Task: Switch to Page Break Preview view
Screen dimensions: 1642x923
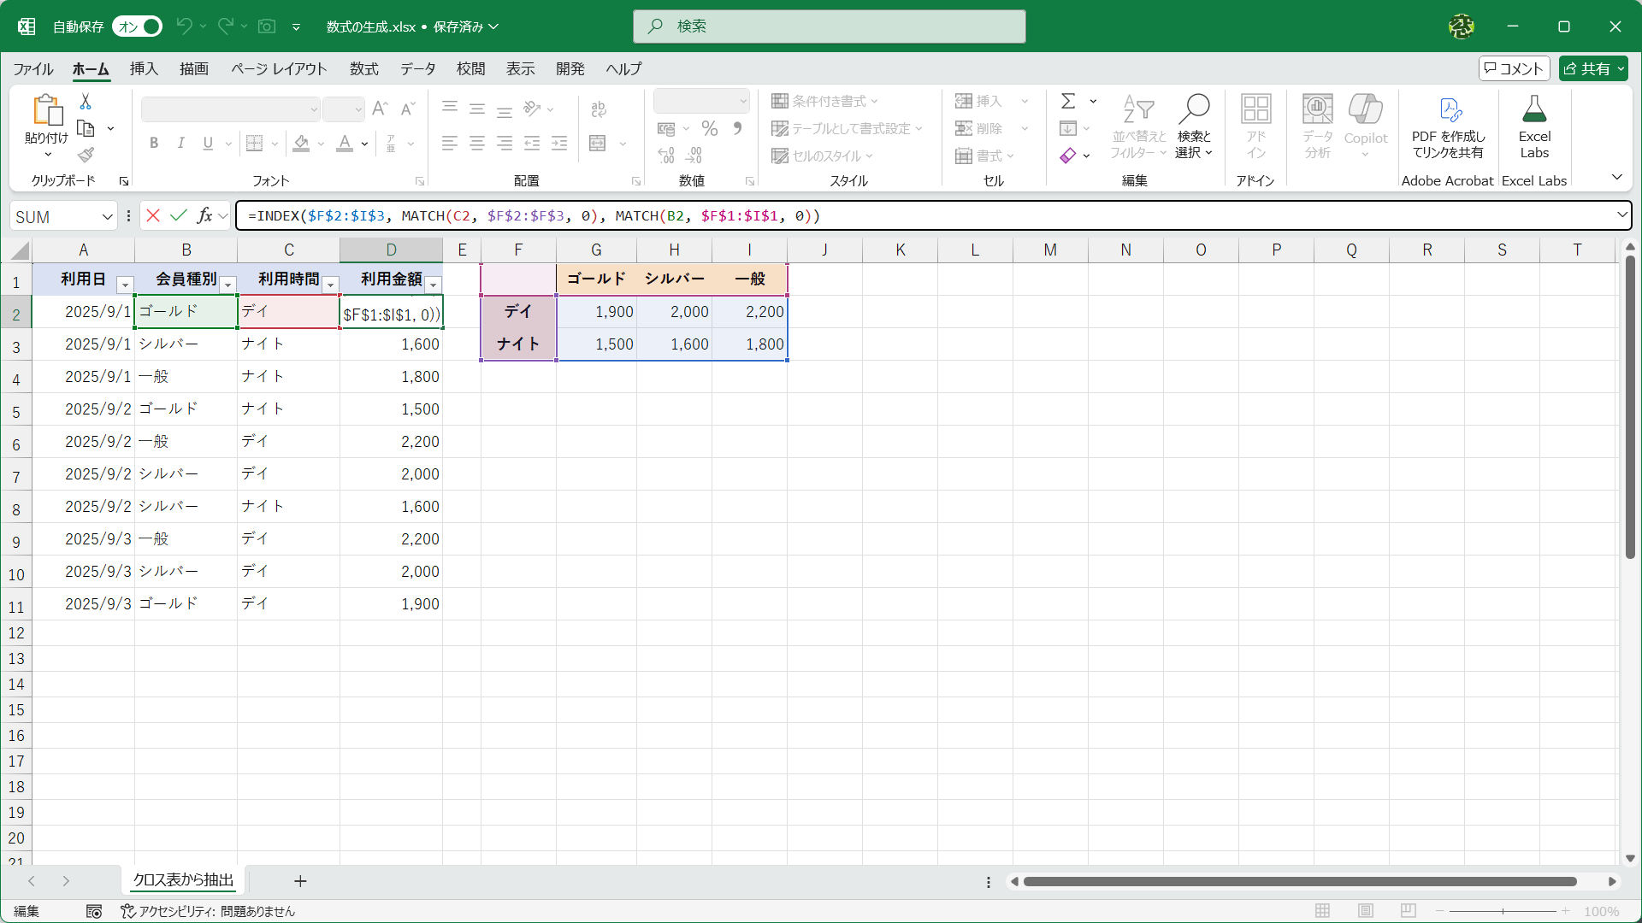Action: (x=1409, y=911)
